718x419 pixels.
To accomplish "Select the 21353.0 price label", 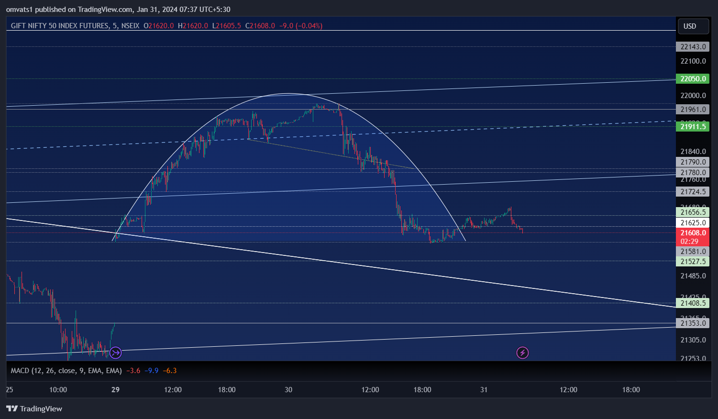I will tap(693, 323).
